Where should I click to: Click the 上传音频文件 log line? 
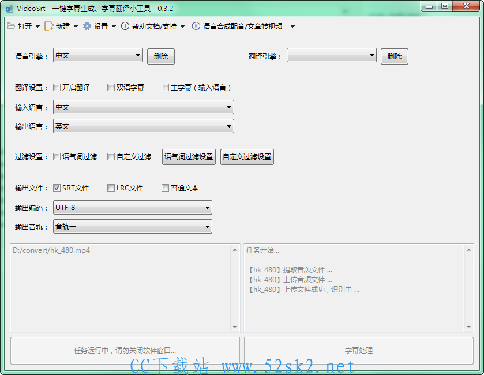pyautogui.click(x=291, y=280)
